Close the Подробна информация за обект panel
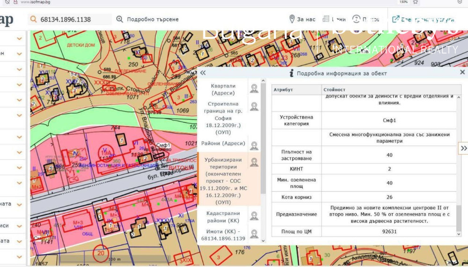468x267 pixels. click(462, 73)
